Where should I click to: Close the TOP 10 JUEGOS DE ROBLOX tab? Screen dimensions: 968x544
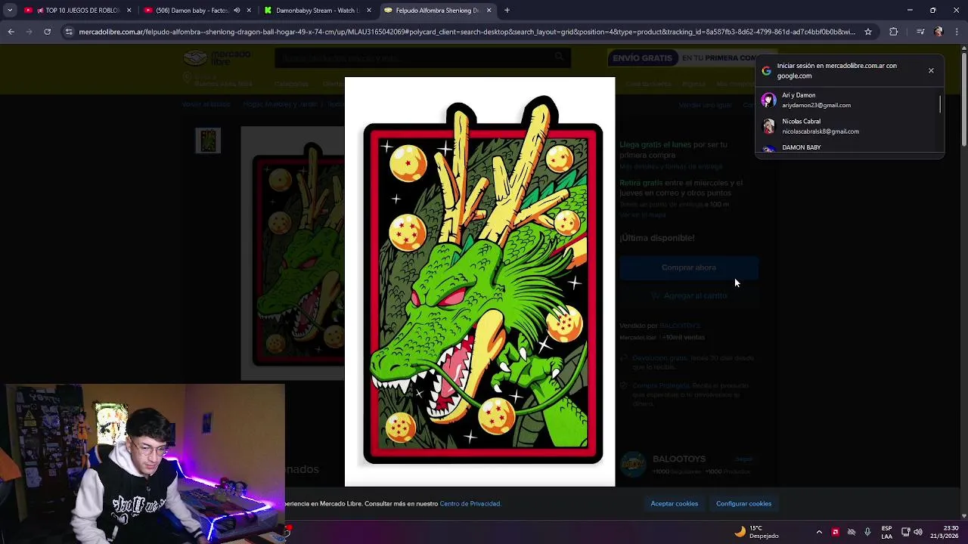coord(129,11)
